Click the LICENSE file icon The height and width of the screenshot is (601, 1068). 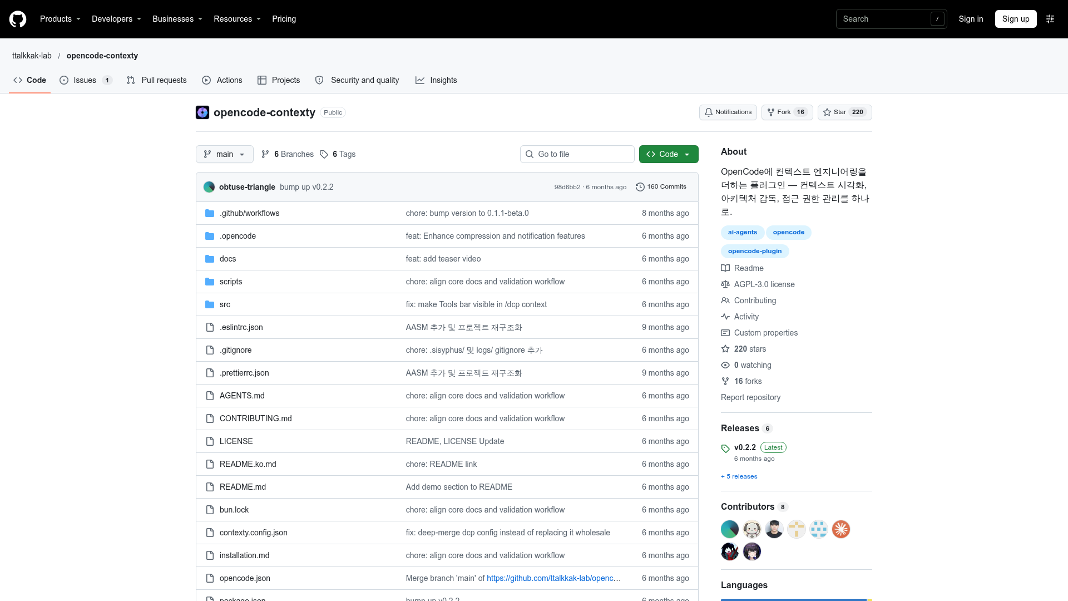(210, 441)
